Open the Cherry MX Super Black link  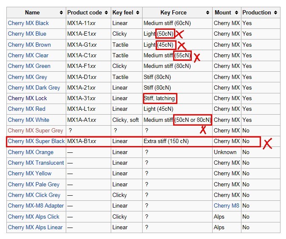coord(36,141)
